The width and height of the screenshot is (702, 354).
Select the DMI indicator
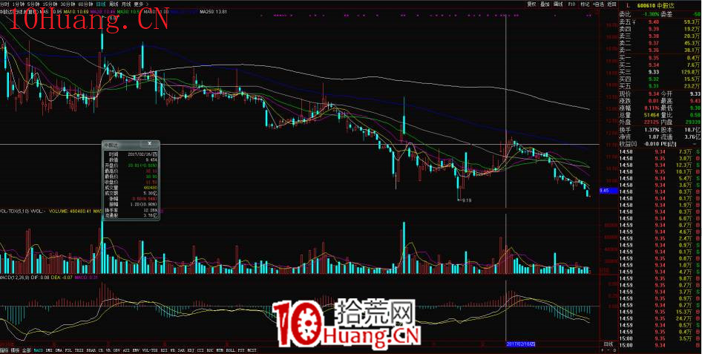(49, 350)
